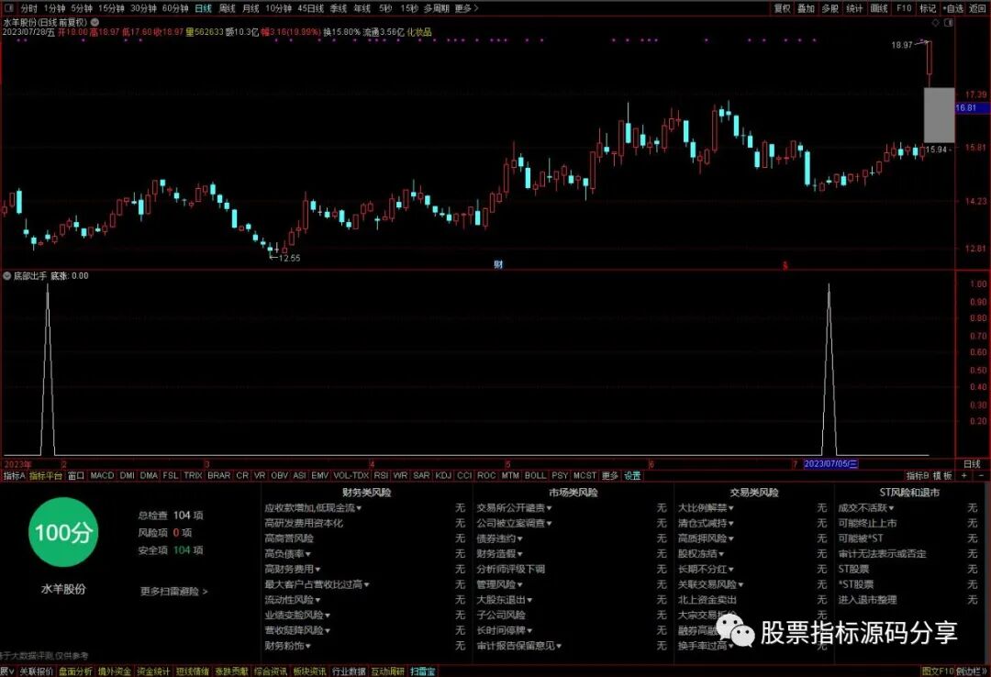Click the 叠加 overlay button

(x=806, y=8)
